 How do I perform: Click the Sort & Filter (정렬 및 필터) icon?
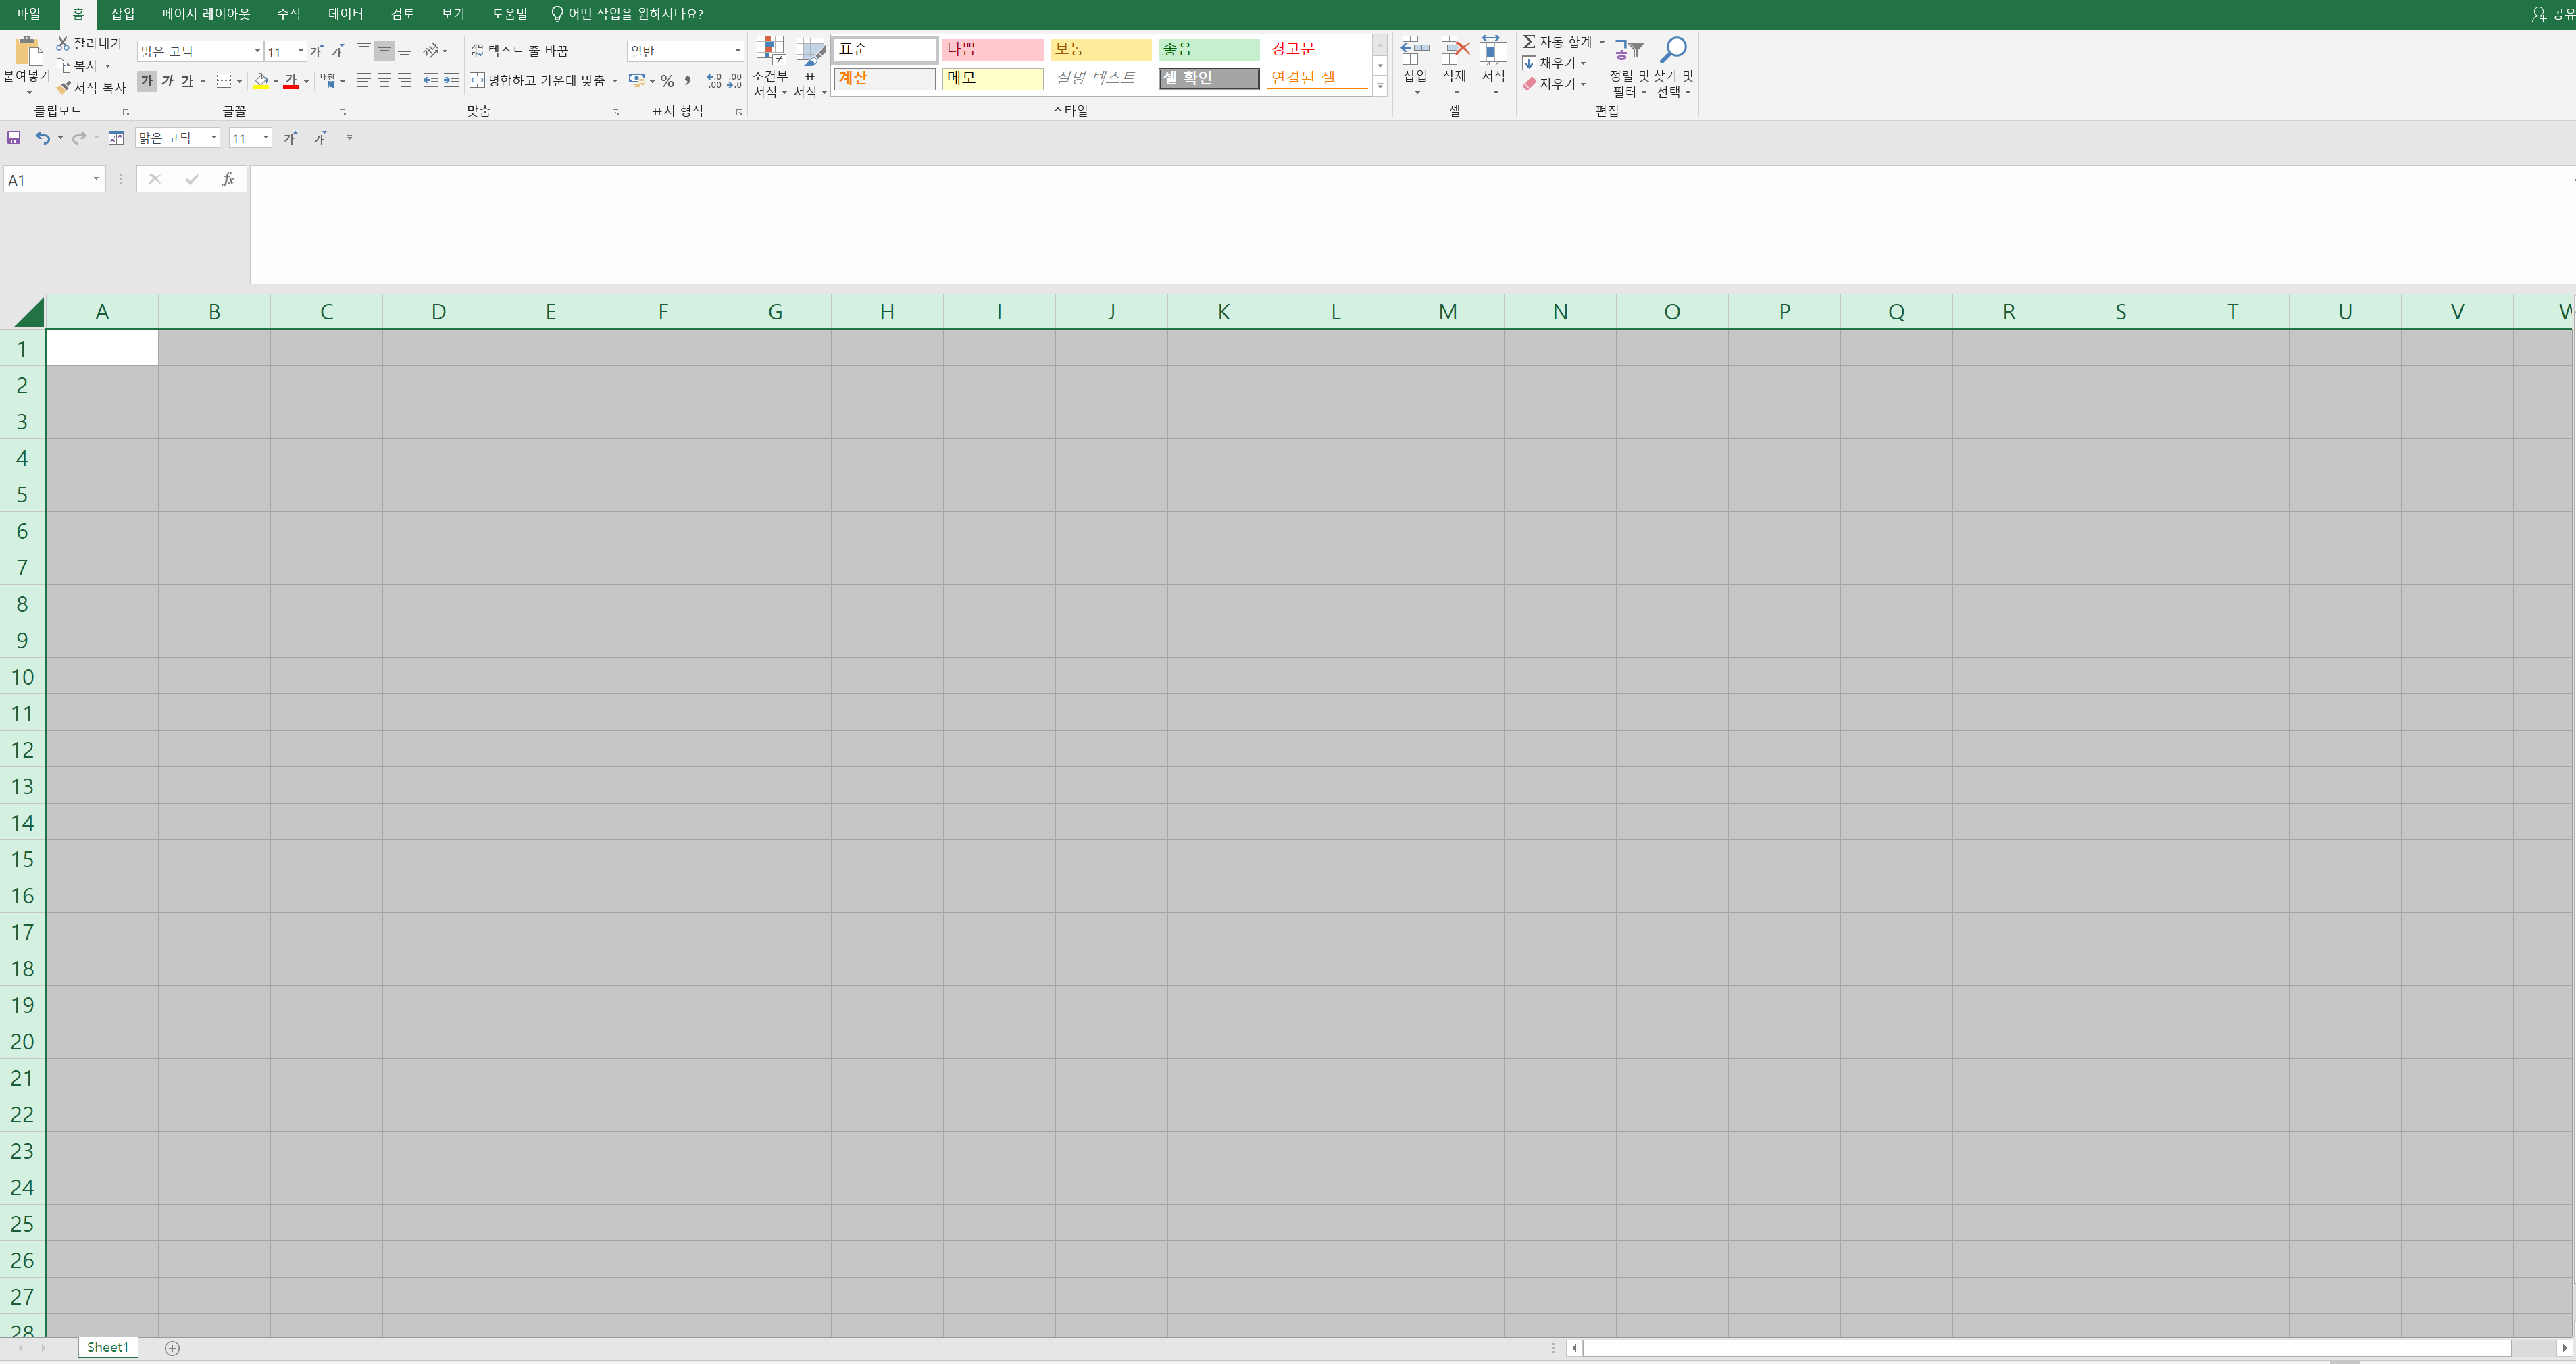point(1628,50)
